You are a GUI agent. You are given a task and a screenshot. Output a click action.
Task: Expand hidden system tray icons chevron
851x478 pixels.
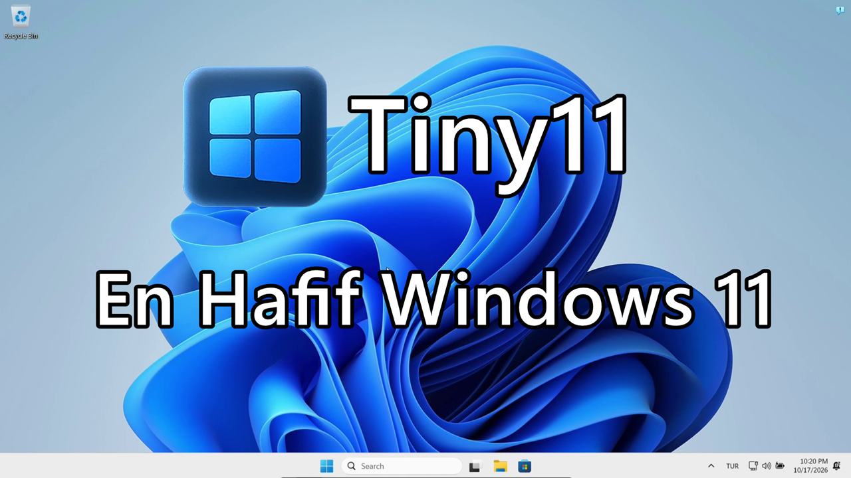(x=711, y=466)
